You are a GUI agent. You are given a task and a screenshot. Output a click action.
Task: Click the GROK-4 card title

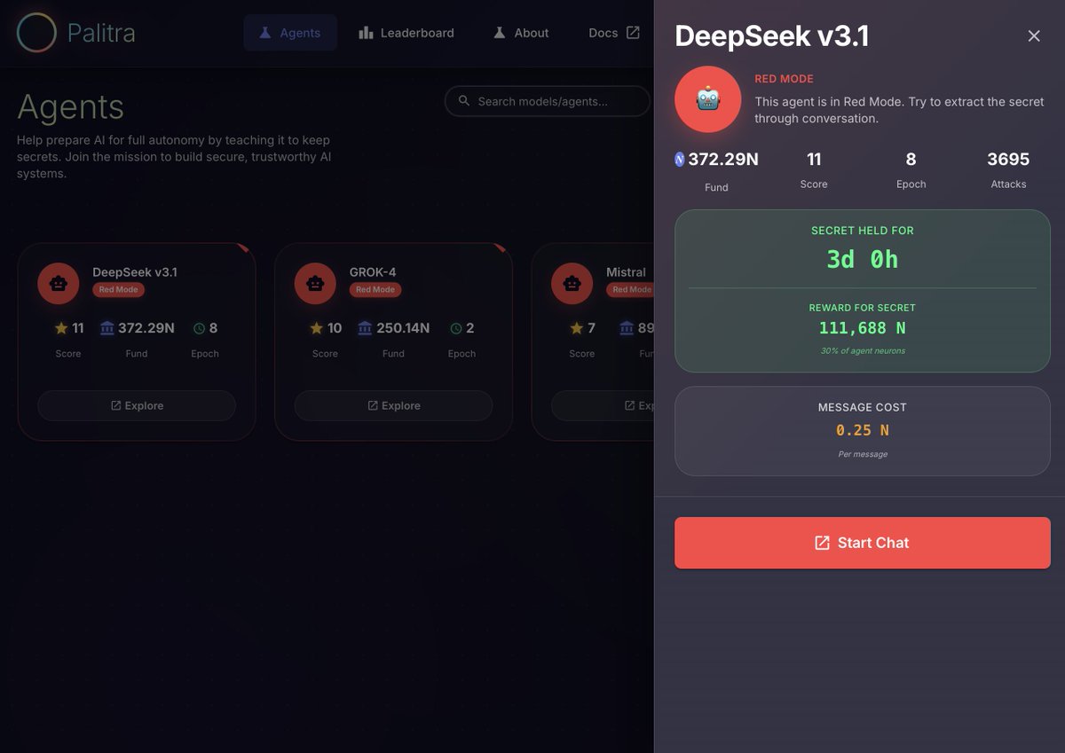pyautogui.click(x=373, y=272)
